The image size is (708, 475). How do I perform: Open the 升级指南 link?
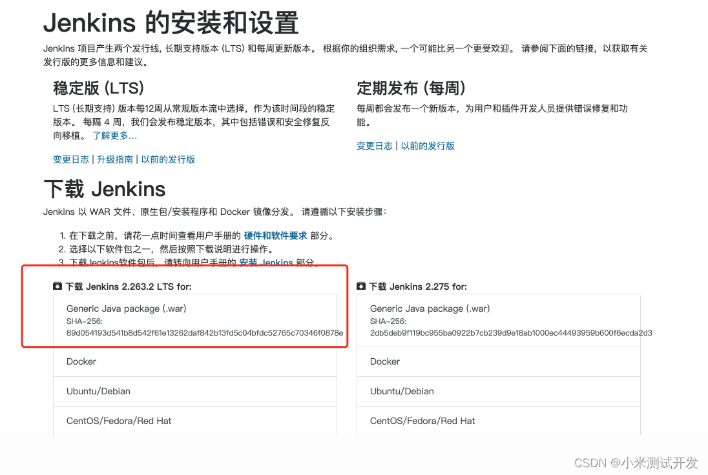pos(114,159)
